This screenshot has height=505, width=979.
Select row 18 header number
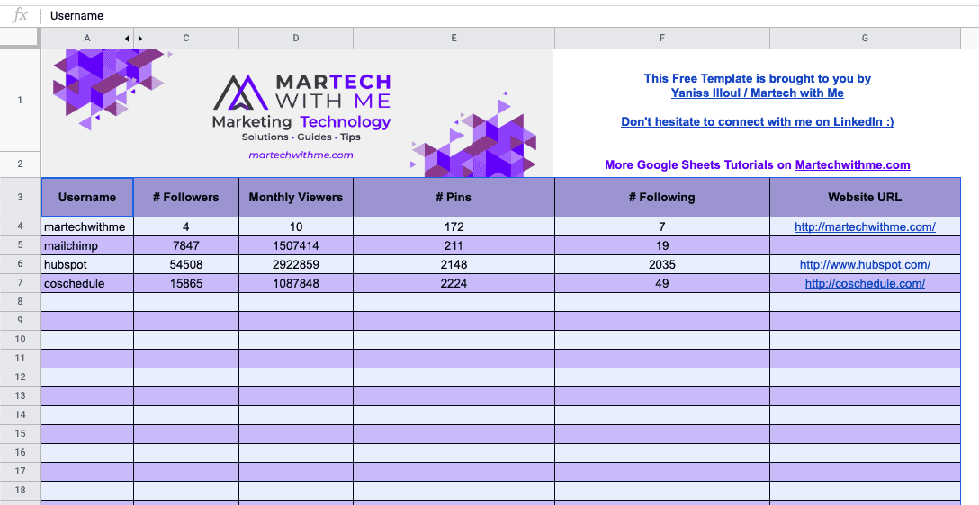pos(21,490)
